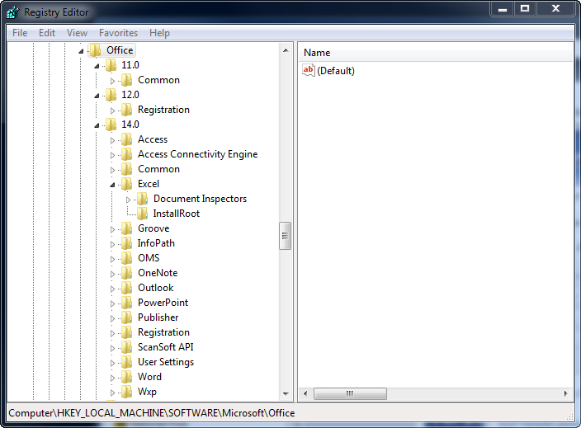581x428 pixels.
Task: Select the Common key under 14.0
Action: coord(158,169)
